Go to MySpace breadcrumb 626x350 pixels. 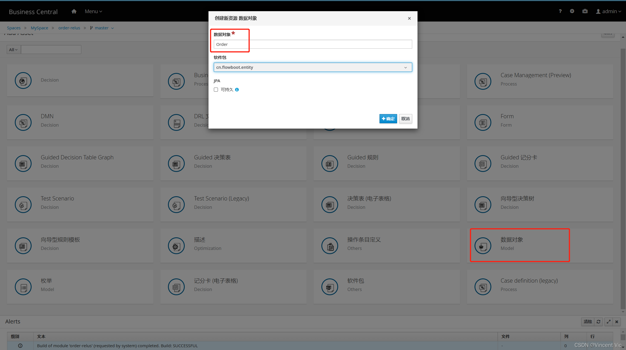click(x=39, y=28)
